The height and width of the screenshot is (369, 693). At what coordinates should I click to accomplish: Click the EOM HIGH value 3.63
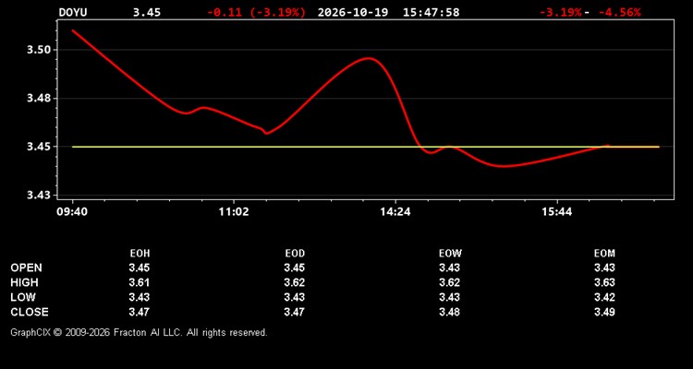point(604,282)
